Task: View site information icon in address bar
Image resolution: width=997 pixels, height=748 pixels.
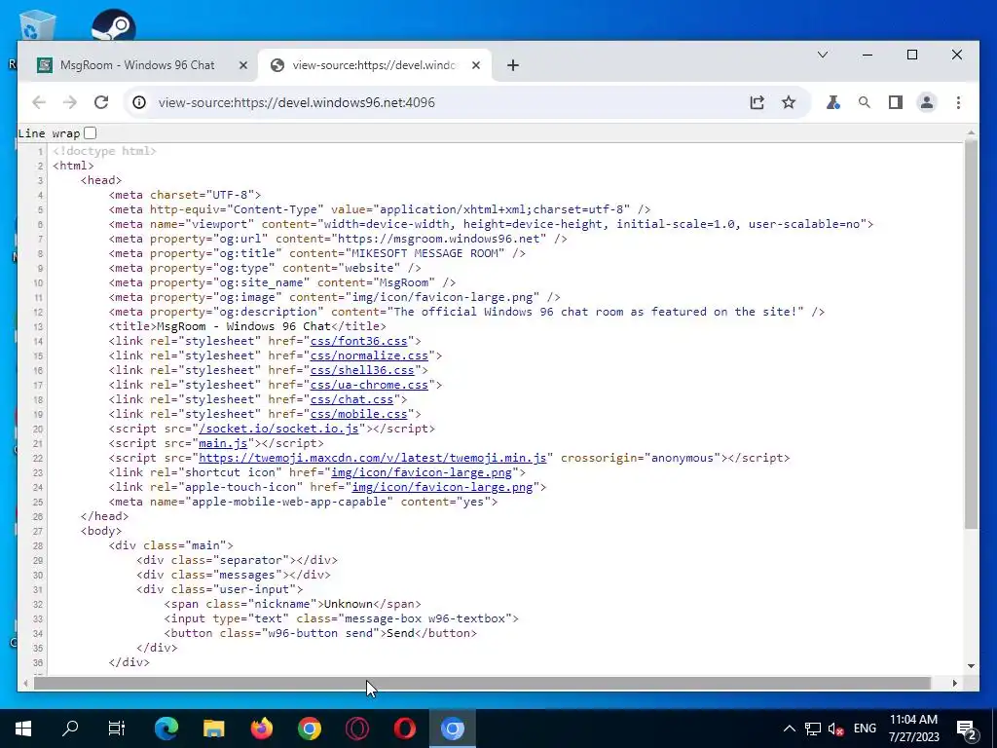Action: 139,102
